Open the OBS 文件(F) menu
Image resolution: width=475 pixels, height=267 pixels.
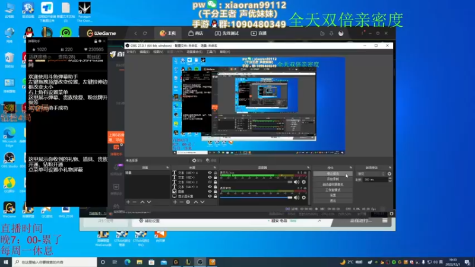click(131, 52)
